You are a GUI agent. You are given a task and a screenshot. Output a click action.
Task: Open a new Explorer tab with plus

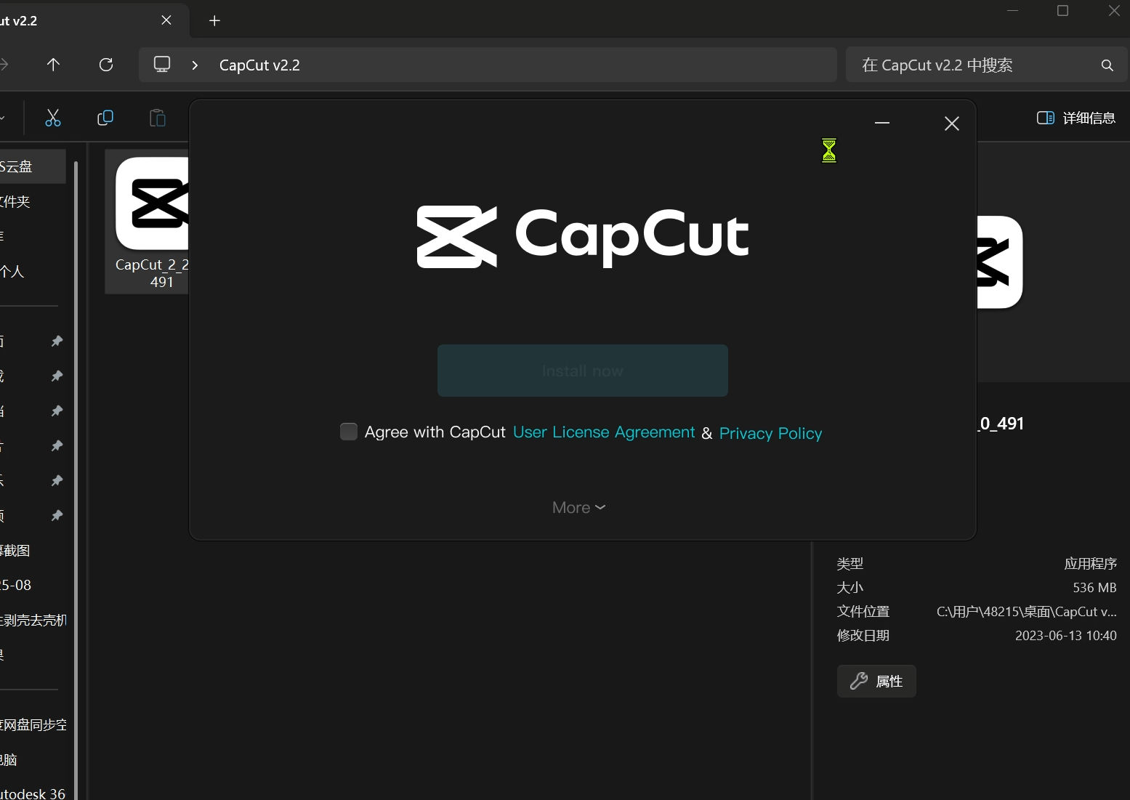(214, 20)
